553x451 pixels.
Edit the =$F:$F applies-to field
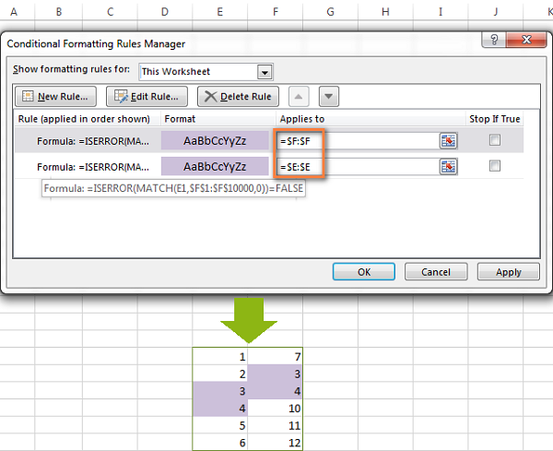[x=358, y=141]
